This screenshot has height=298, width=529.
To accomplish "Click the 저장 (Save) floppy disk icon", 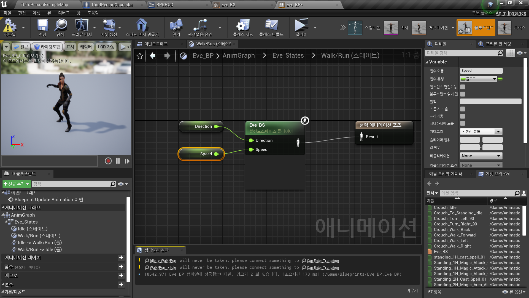I will click(x=42, y=27).
